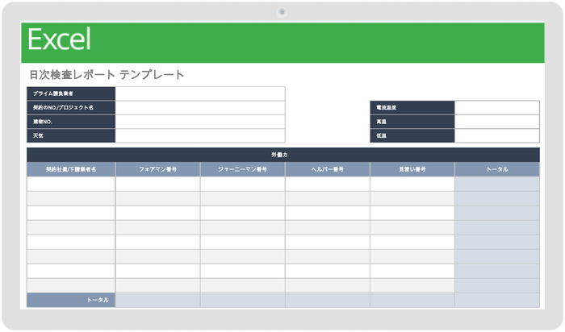Select the 日次検査レポート テンプレート title
The height and width of the screenshot is (332, 565).
click(107, 75)
